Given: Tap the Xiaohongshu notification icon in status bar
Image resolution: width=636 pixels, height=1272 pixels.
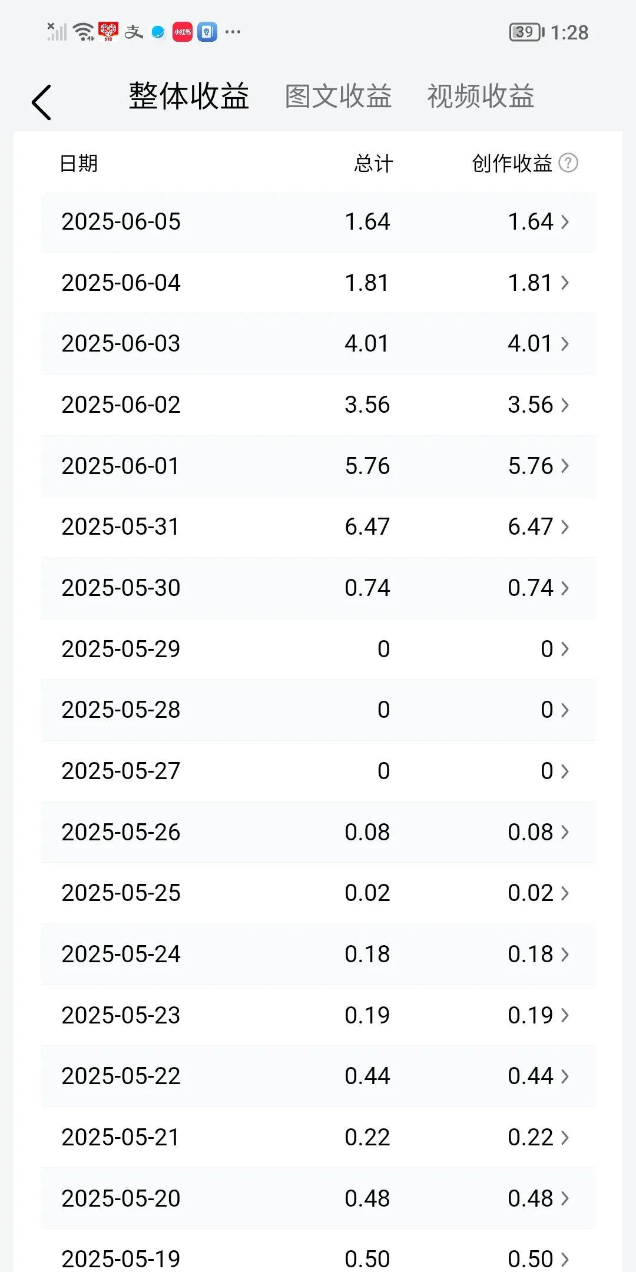Looking at the screenshot, I should click(182, 32).
